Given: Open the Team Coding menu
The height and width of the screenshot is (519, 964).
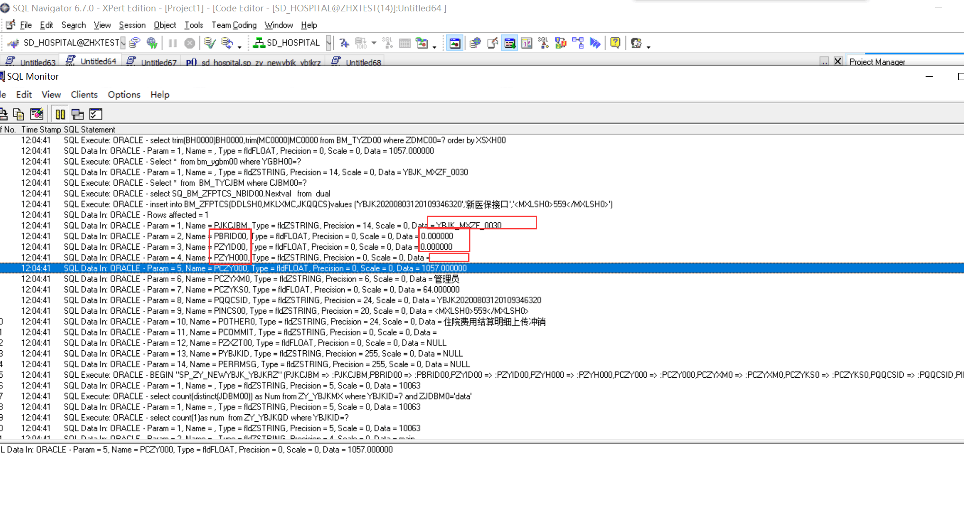Looking at the screenshot, I should pos(234,25).
